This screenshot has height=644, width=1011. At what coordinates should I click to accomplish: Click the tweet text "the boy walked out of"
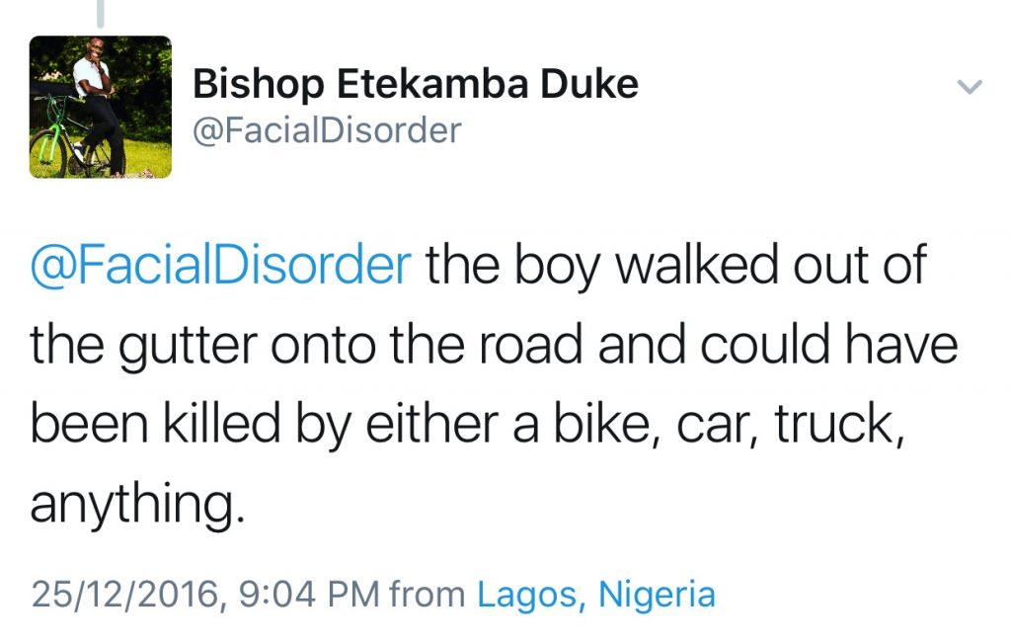676,268
